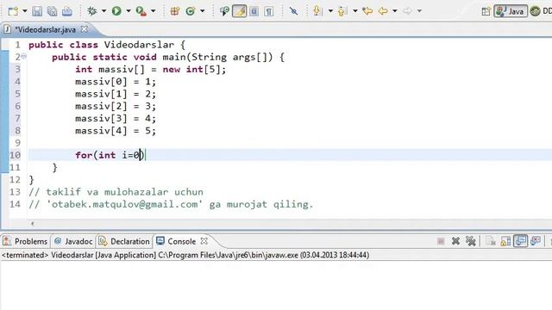This screenshot has height=310, width=552.
Task: Close the Videodarslar.java editor tab
Action: [x=85, y=29]
